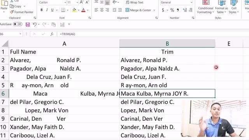Screen dimensions: 249x140
Task: Open Cell Styles gallery
Action: tap(234, 7)
